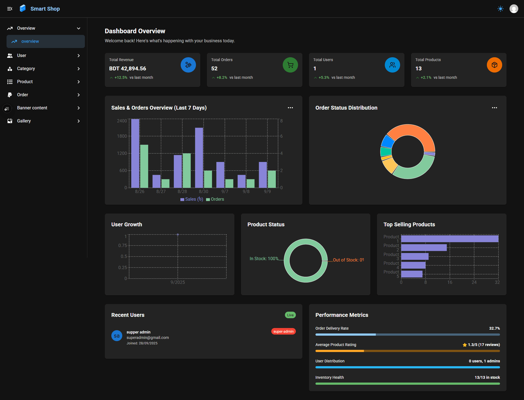This screenshot has height=400, width=524.
Task: Switch to light mode via the sun icon
Action: coord(501,9)
